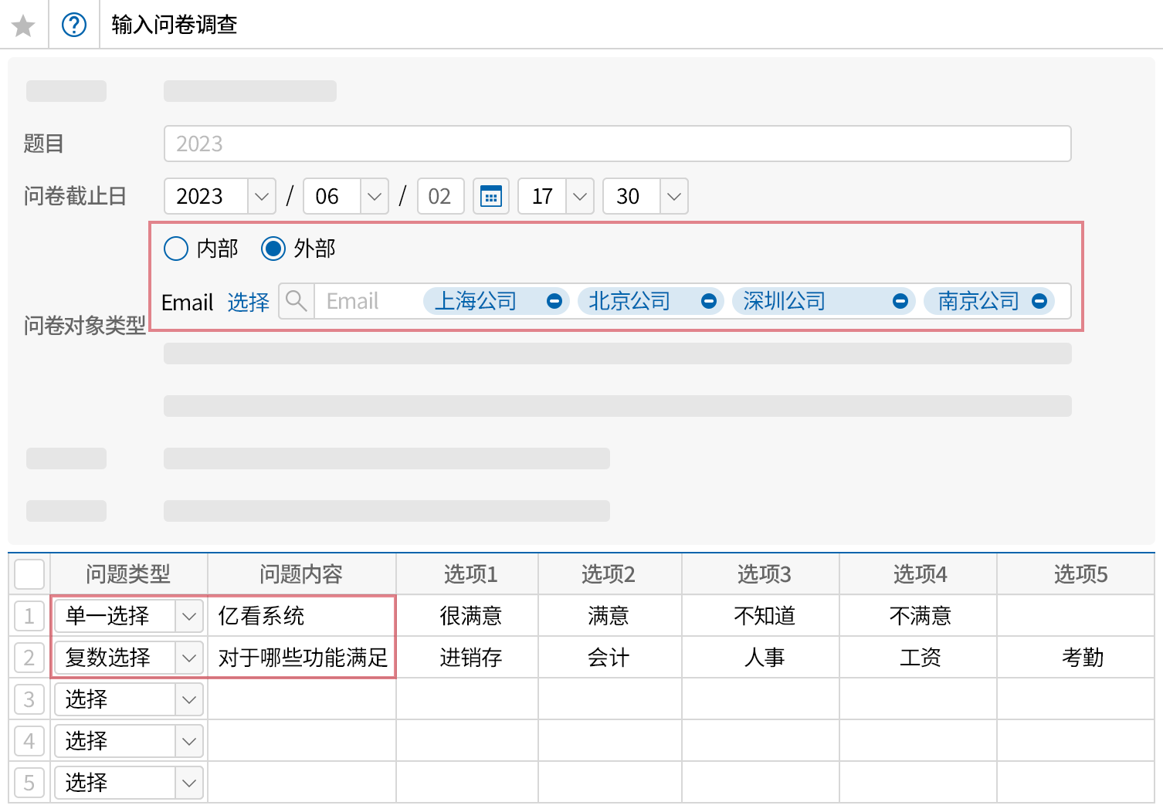Remove the 北京公司 recipient tag

click(x=708, y=301)
